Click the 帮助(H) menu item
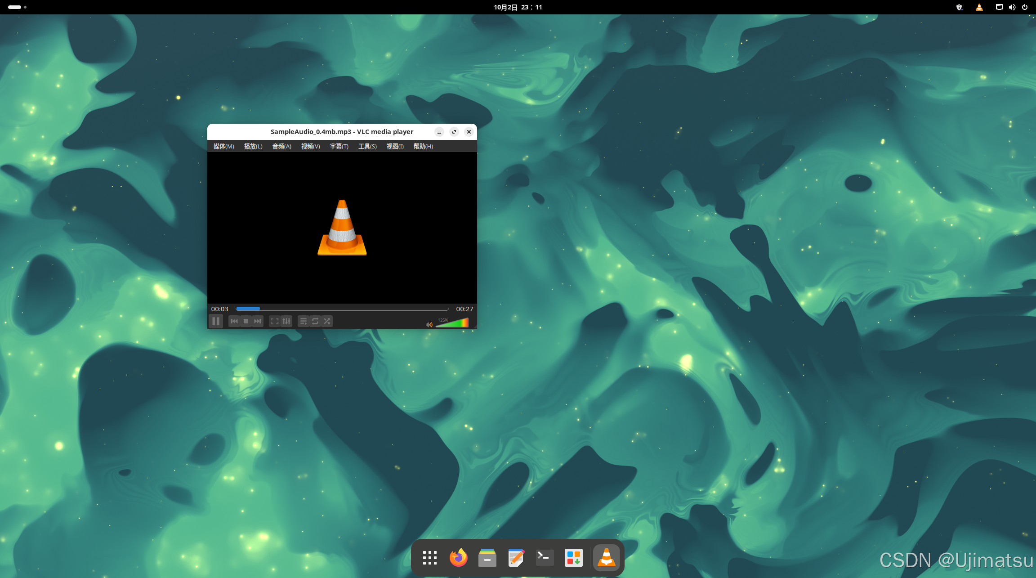Screen dimensions: 1036x578 point(423,146)
